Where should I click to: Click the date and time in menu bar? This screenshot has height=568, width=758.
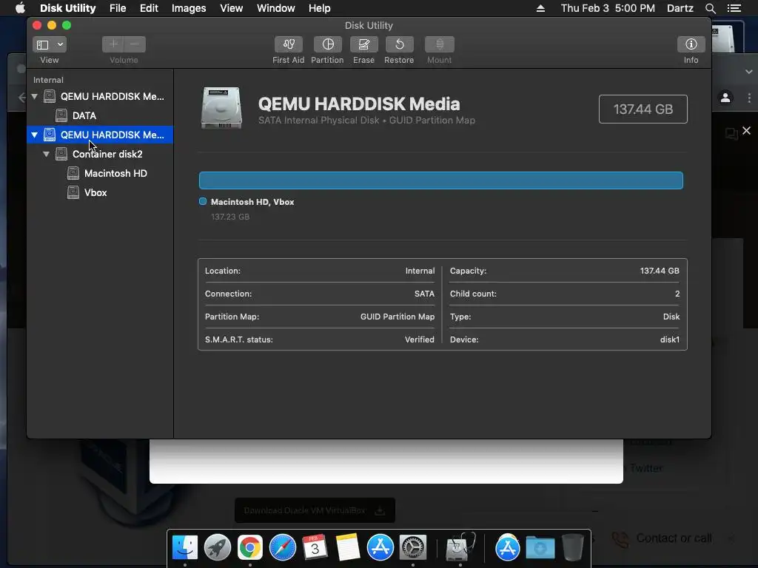608,8
